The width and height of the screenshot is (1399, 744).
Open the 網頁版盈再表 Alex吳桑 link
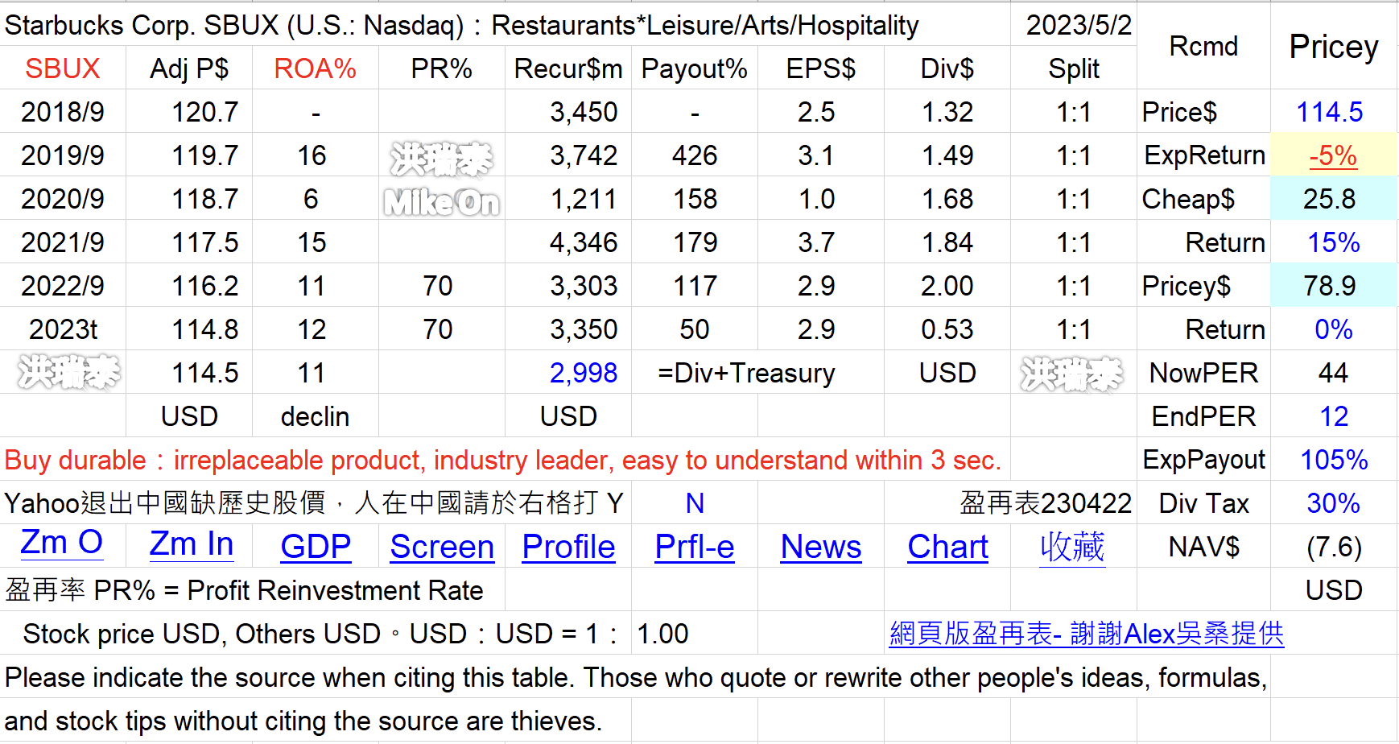click(x=1087, y=634)
